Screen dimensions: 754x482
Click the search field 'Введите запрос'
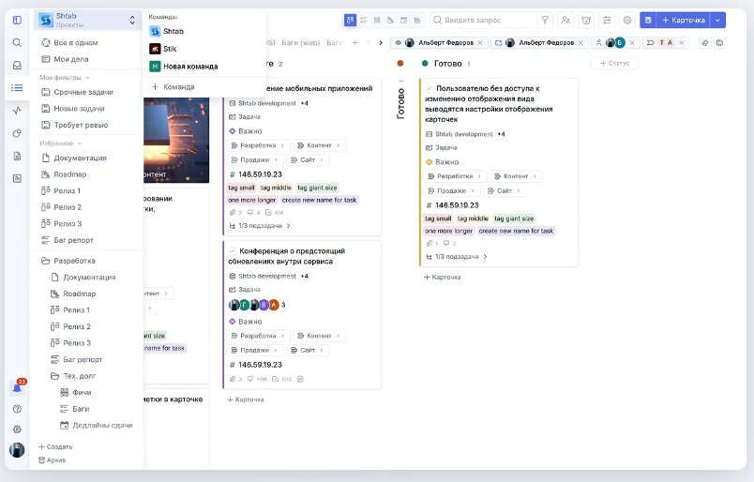(x=483, y=20)
